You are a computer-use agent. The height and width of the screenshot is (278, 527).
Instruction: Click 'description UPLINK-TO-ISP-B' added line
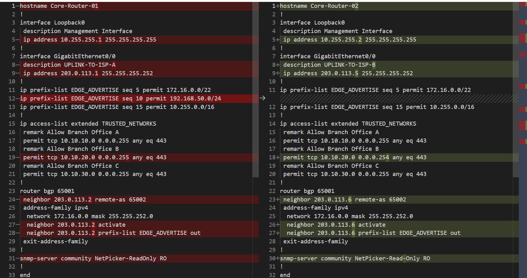[329, 65]
